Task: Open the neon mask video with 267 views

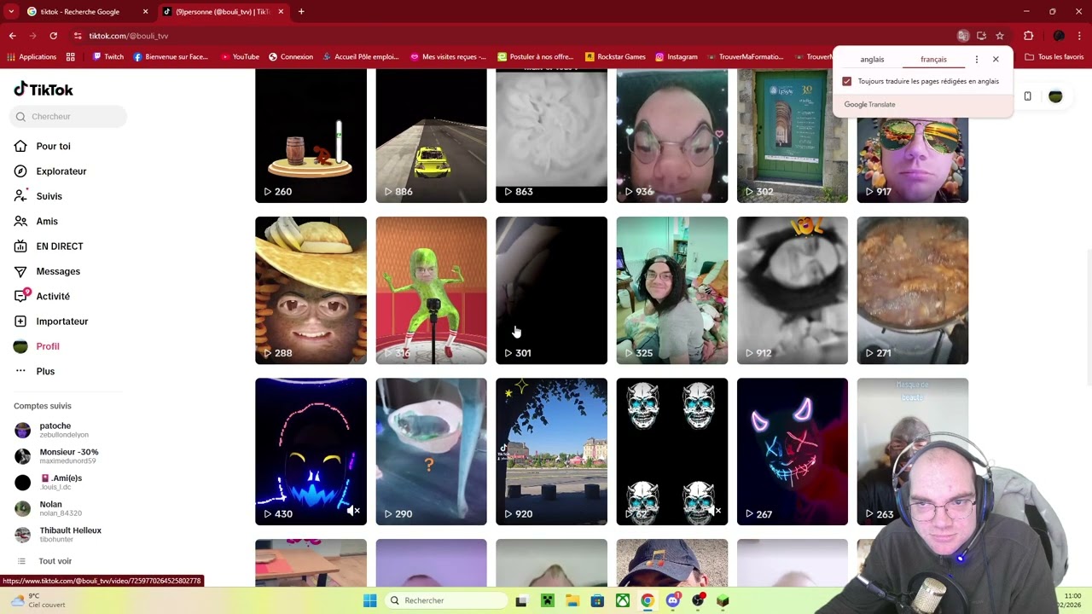Action: (x=793, y=451)
